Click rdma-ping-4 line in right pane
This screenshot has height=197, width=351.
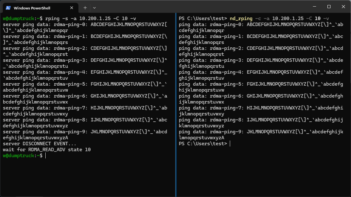261,72
